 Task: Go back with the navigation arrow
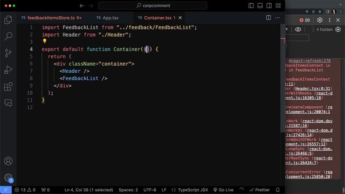pos(82,6)
